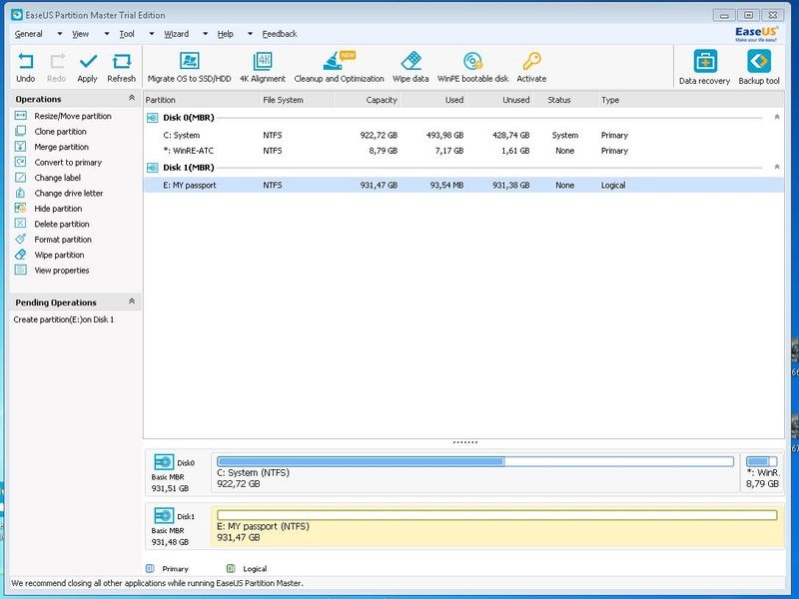Click the EaseUS app icon in title bar
The image size is (799, 599).
click(x=17, y=14)
